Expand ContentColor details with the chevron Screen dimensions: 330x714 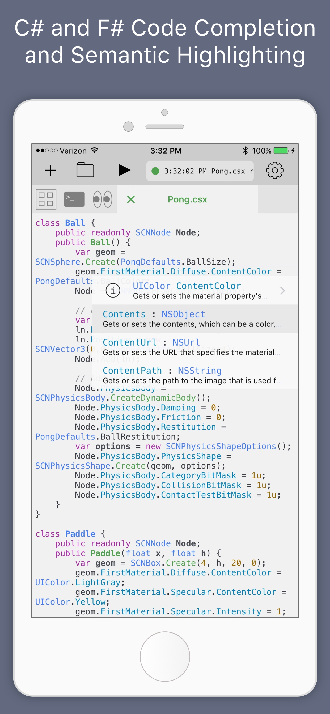(283, 291)
